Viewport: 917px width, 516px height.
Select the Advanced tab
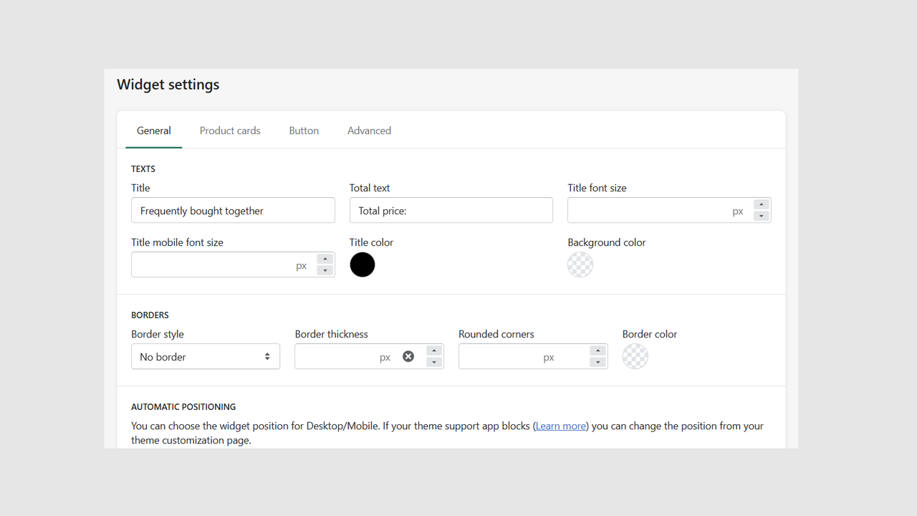pyautogui.click(x=369, y=130)
